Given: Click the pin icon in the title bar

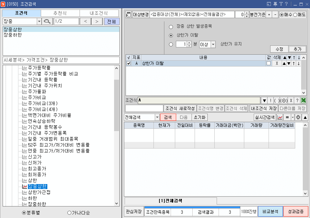Looking at the screenshot, I should 275,4.
